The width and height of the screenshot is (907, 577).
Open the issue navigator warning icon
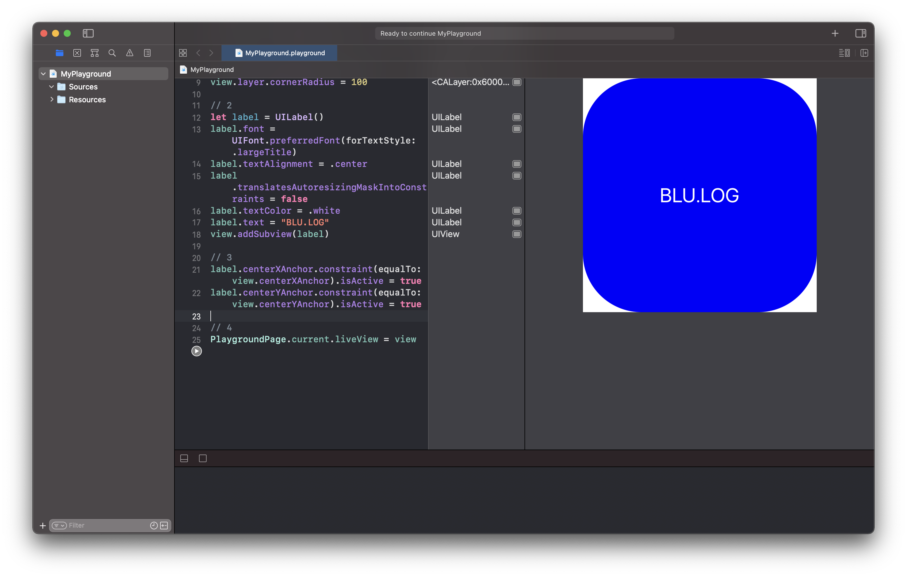click(x=129, y=53)
